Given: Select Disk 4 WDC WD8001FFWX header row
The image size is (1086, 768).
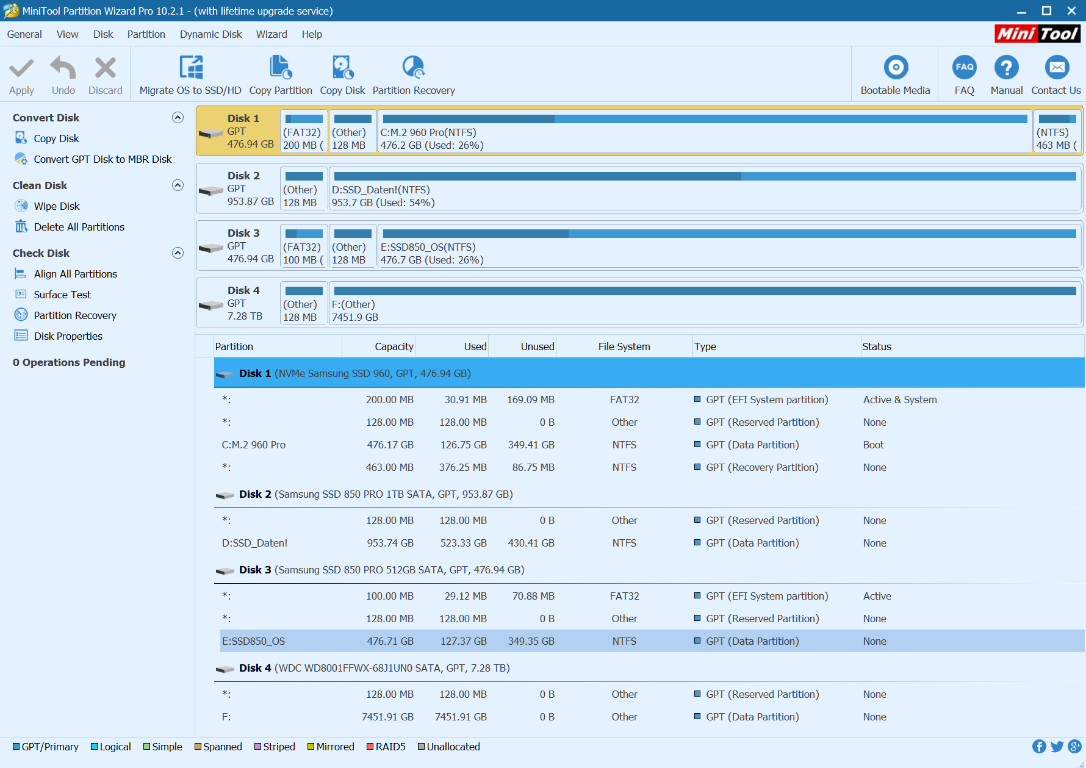Looking at the screenshot, I should pyautogui.click(x=649, y=668).
